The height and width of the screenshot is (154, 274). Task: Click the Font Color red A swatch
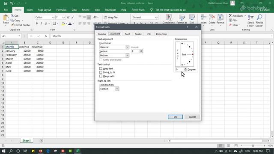pos(70,24)
